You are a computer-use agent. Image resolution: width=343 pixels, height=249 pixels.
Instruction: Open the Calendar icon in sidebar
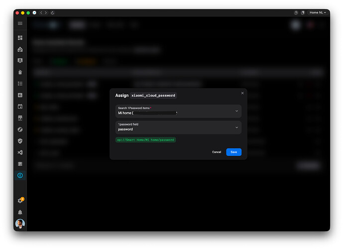pyautogui.click(x=20, y=107)
